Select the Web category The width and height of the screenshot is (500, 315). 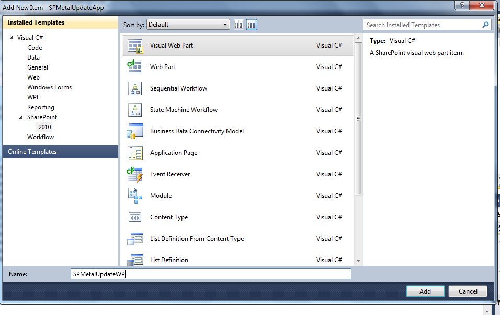(33, 77)
